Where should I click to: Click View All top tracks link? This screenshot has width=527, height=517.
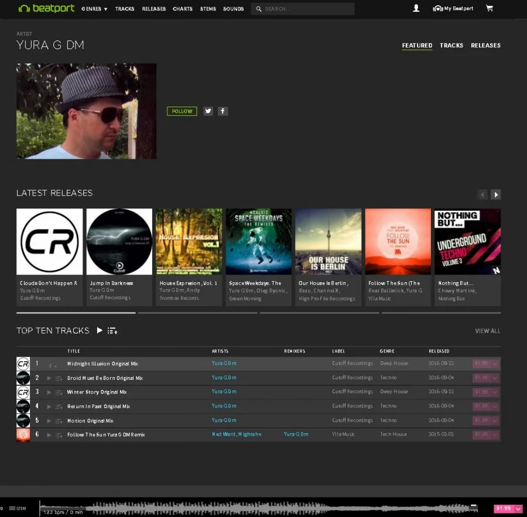487,331
